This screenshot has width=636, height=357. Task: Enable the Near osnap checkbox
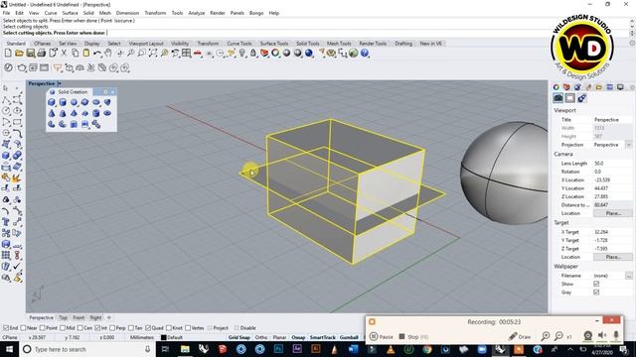click(23, 328)
